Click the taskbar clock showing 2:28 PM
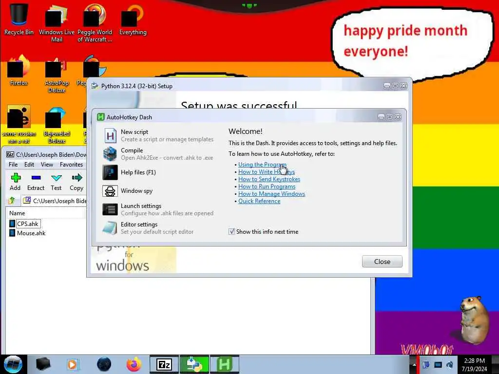 coord(474,364)
